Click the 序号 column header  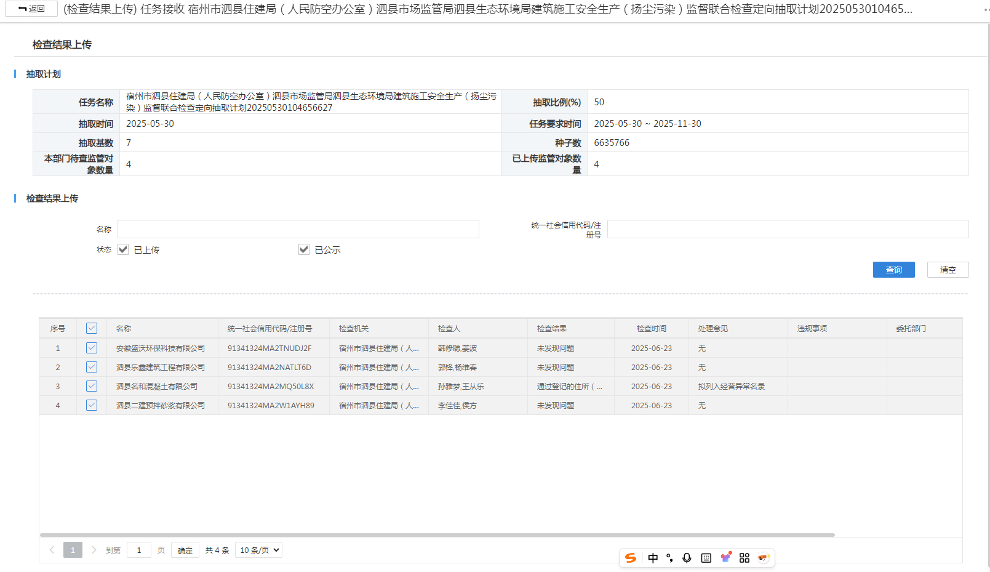coord(58,328)
